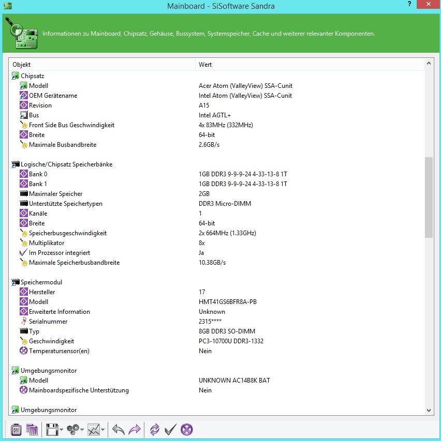Viewport: 441px width, 441px height.
Task: Open the options sliders icon in toolbar
Action: (x=16, y=430)
